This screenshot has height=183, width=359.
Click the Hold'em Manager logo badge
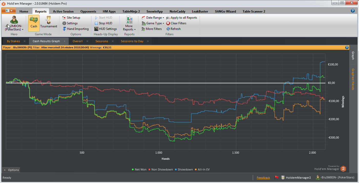[343, 169]
